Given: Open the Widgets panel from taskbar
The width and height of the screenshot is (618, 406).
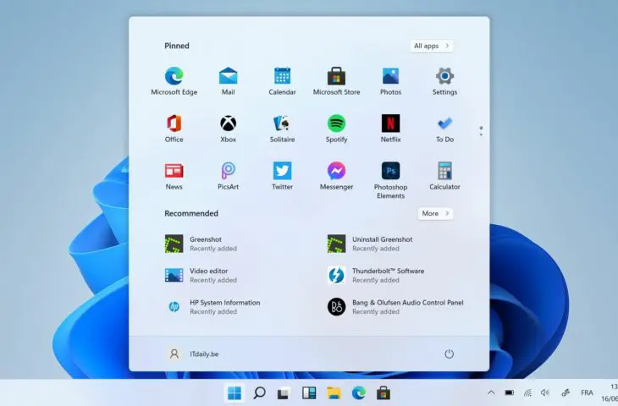Looking at the screenshot, I should click(x=309, y=392).
